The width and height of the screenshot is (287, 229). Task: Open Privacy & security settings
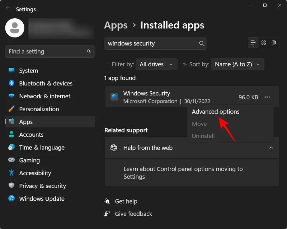click(42, 186)
